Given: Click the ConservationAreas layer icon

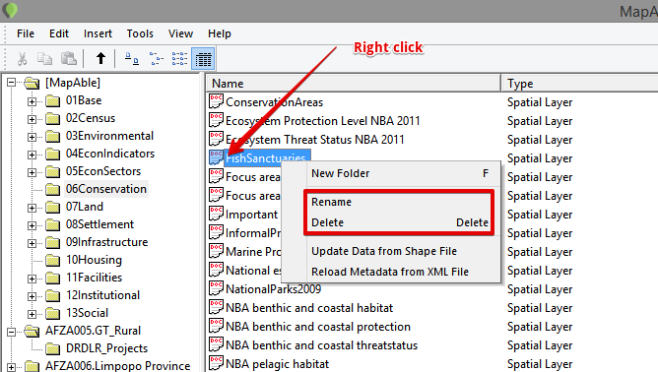Looking at the screenshot, I should pyautogui.click(x=216, y=102).
